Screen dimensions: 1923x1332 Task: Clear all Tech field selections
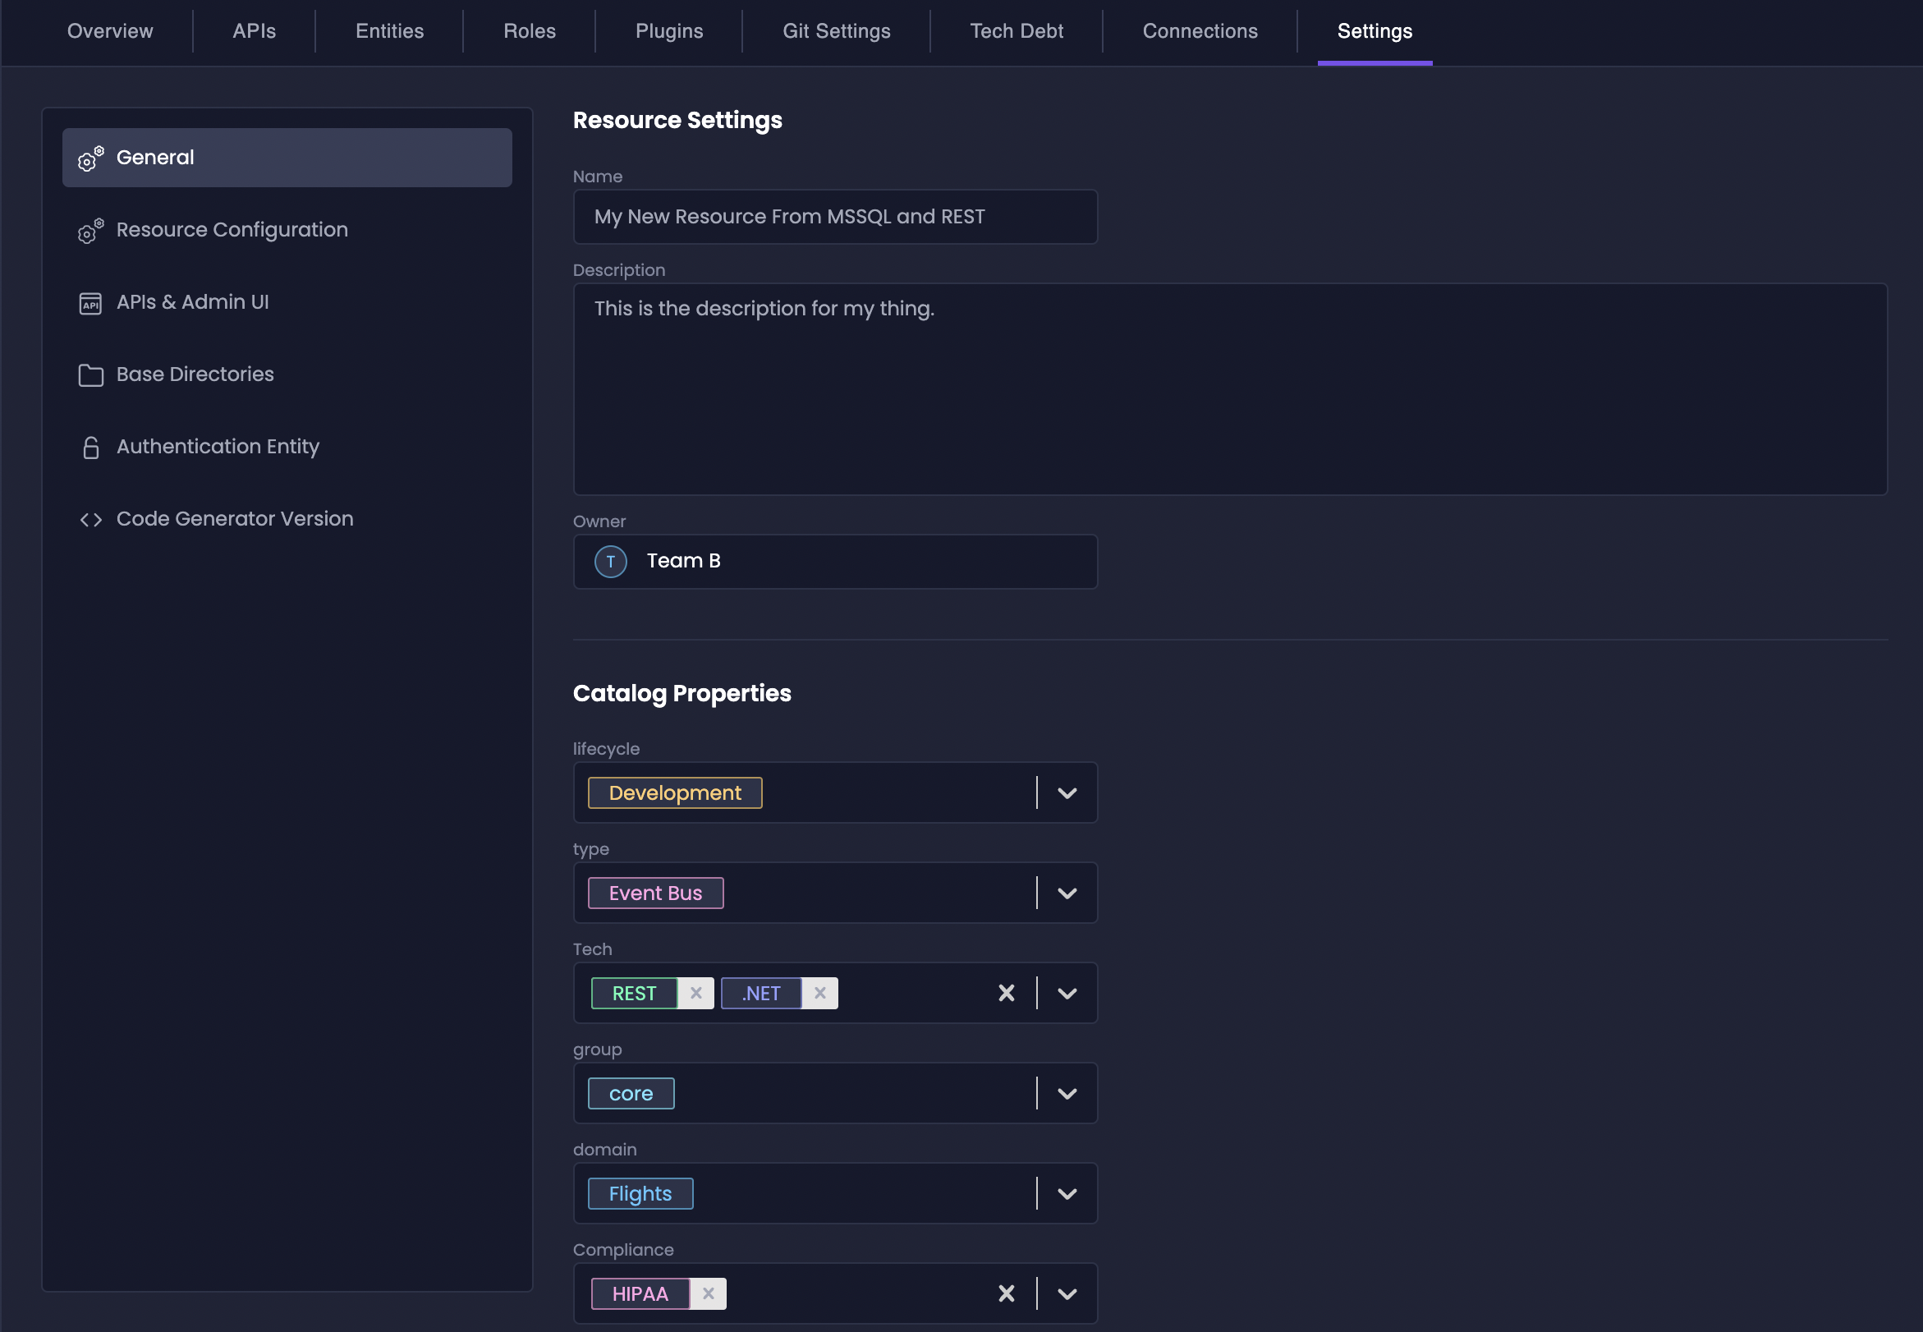pyautogui.click(x=1006, y=992)
